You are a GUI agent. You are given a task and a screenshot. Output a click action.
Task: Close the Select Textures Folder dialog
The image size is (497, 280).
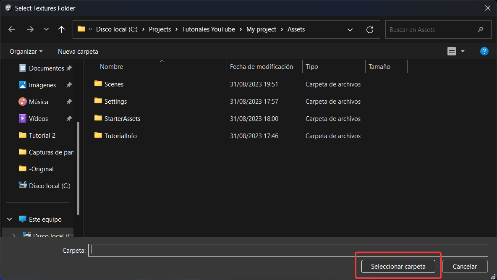(x=487, y=8)
